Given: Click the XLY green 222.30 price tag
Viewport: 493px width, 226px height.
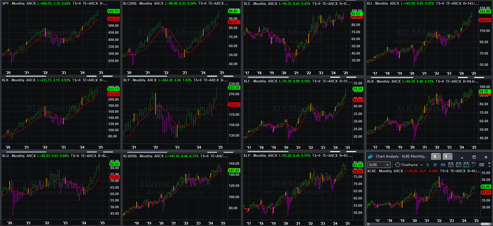Looking at the screenshot, I should click(233, 88).
